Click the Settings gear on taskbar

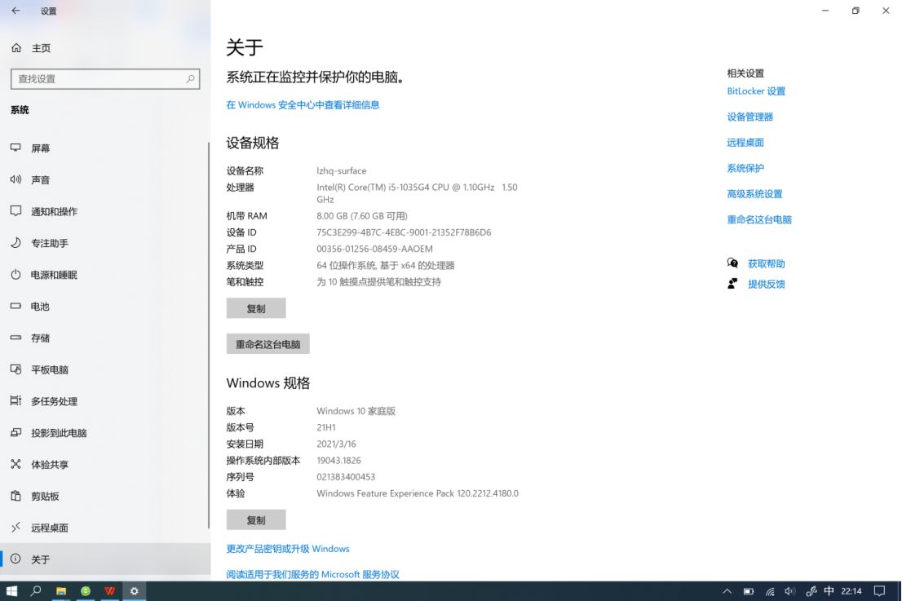134,591
